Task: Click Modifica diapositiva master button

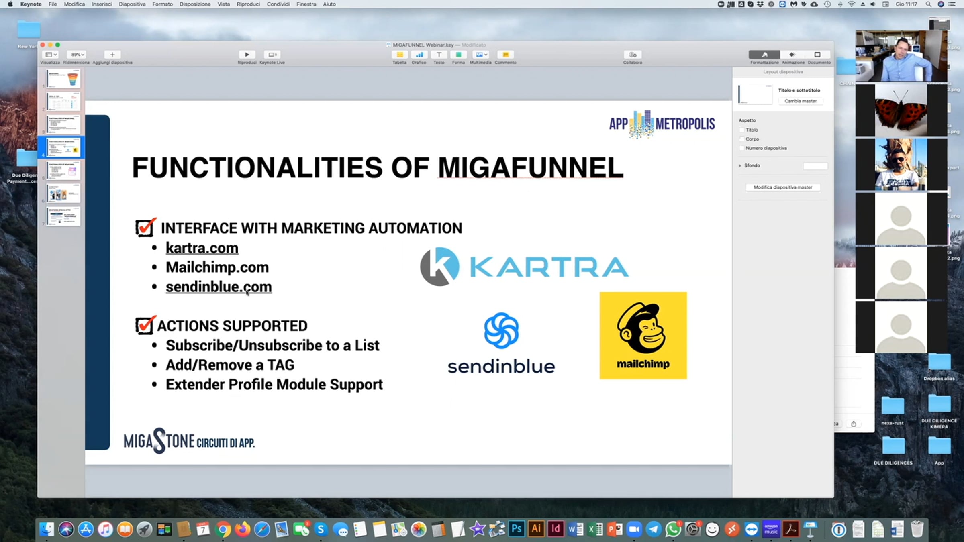Action: 783,187
